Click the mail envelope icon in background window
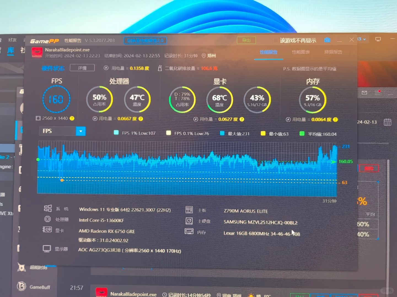Viewport: 397px width, 297px height. (x=364, y=93)
